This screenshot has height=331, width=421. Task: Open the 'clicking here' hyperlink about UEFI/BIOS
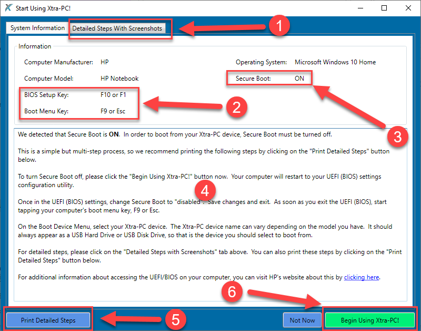tap(361, 277)
